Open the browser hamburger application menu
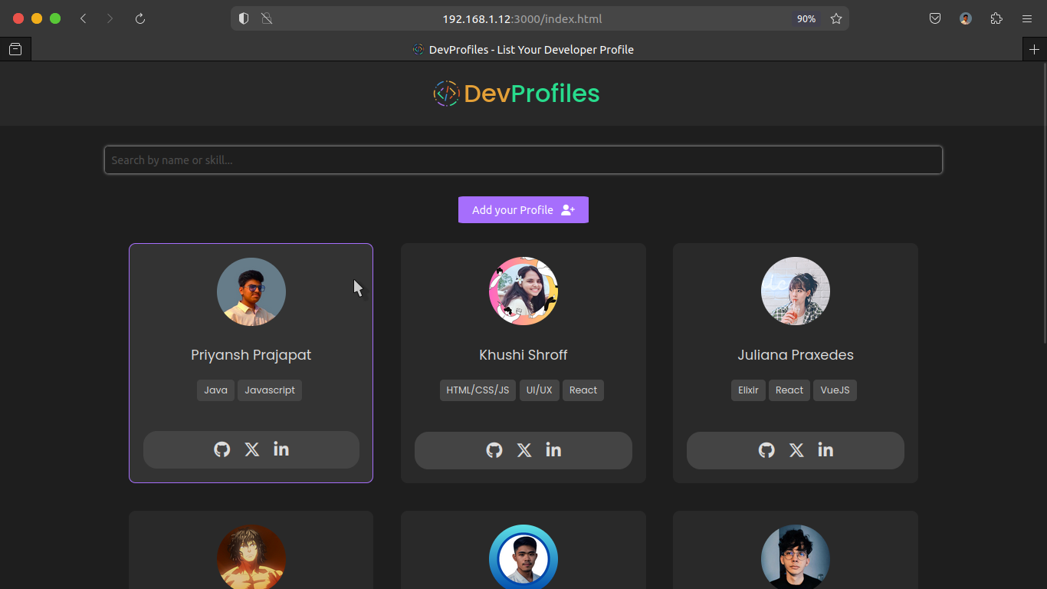 coord(1027,19)
